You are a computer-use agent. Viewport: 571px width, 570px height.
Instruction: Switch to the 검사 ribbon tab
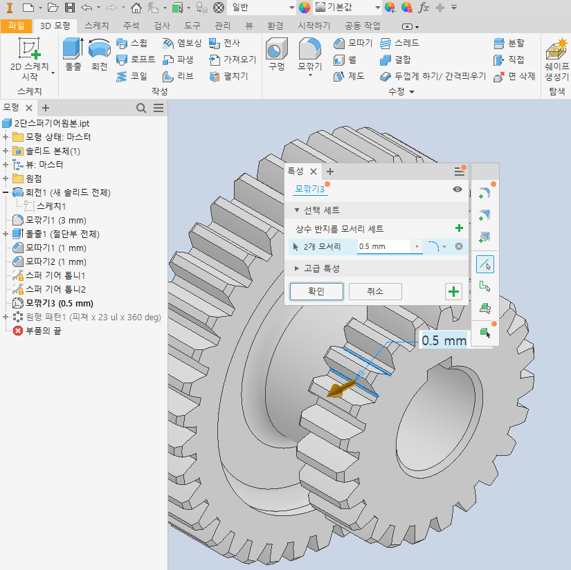[x=162, y=26]
